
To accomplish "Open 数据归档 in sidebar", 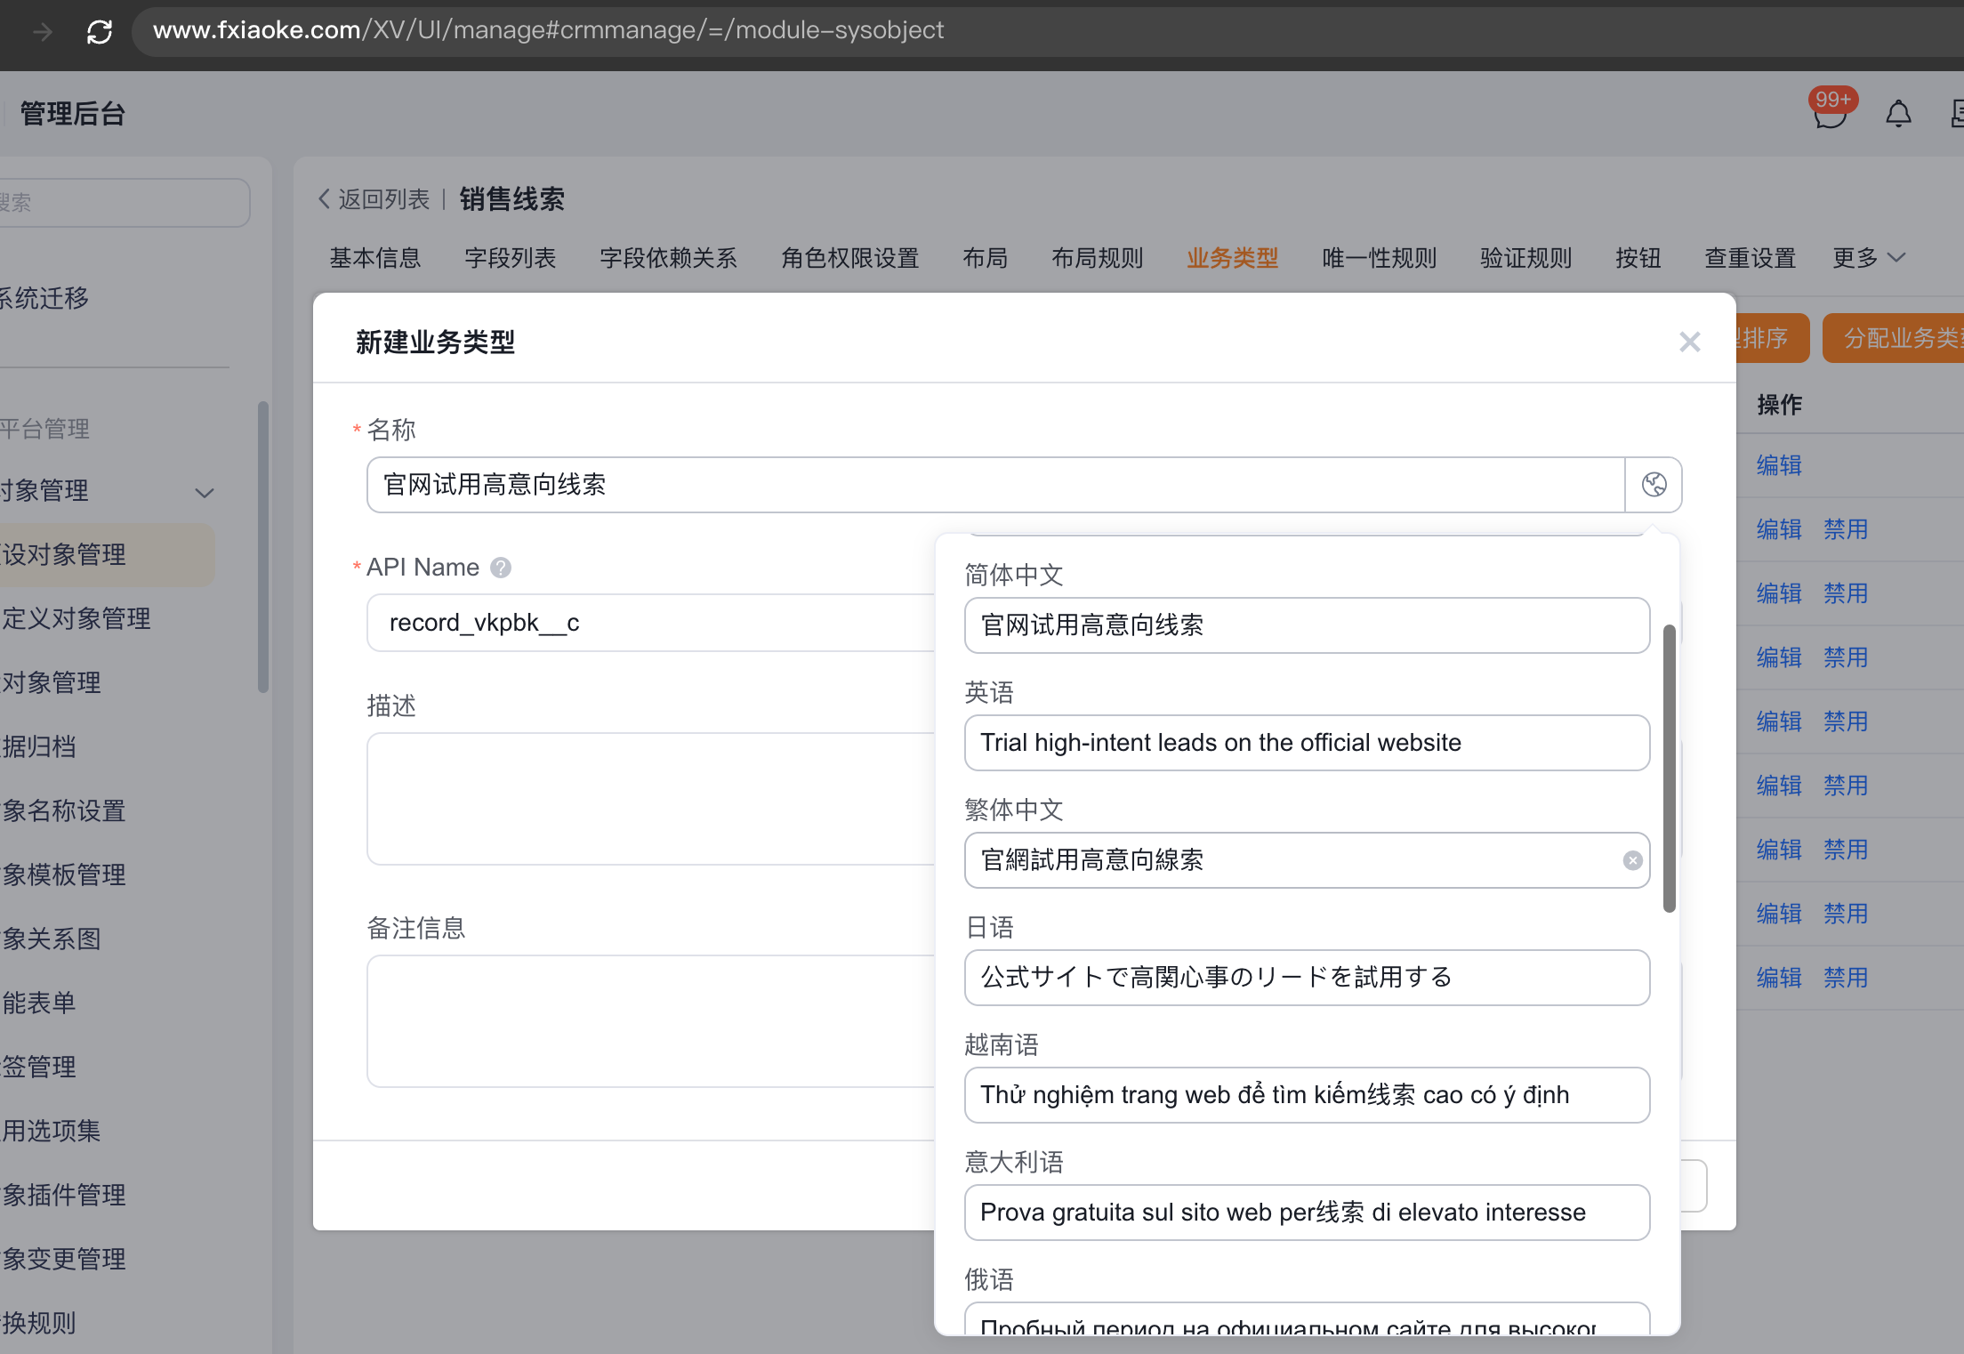I will (x=38, y=746).
